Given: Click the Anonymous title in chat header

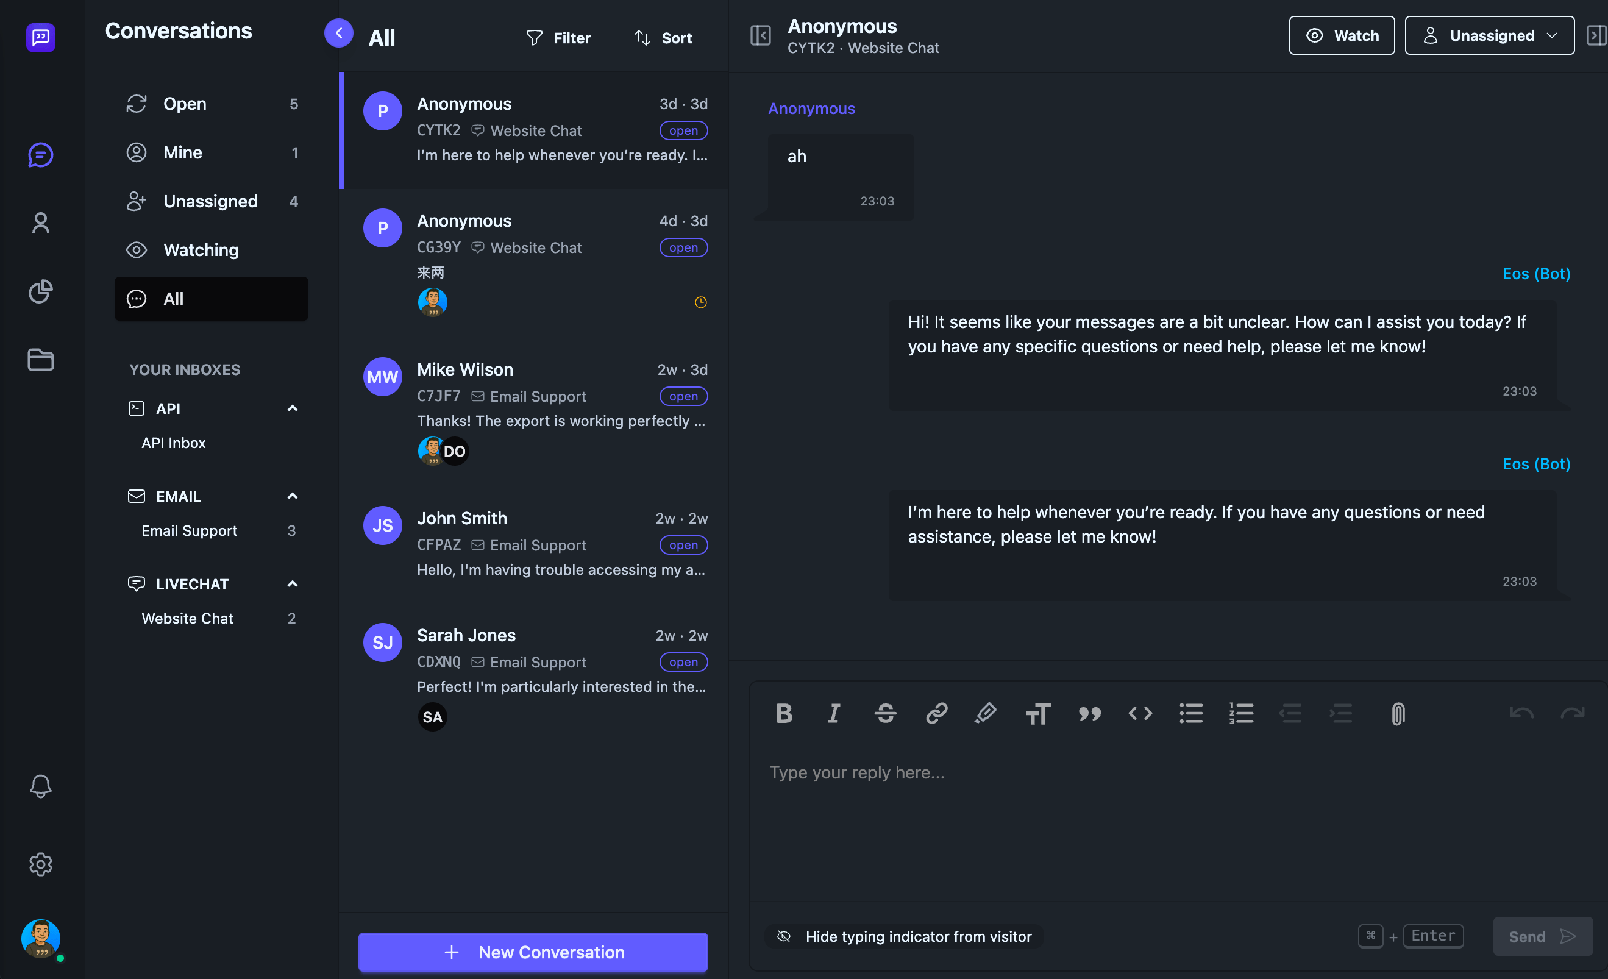Looking at the screenshot, I should click(x=842, y=26).
